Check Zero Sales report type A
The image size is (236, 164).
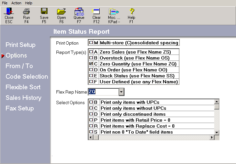[x=91, y=52]
